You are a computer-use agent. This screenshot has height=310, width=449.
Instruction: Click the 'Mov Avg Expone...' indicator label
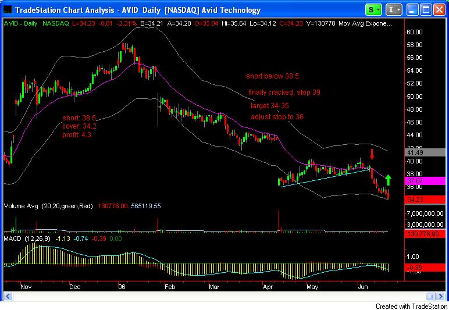[365, 23]
